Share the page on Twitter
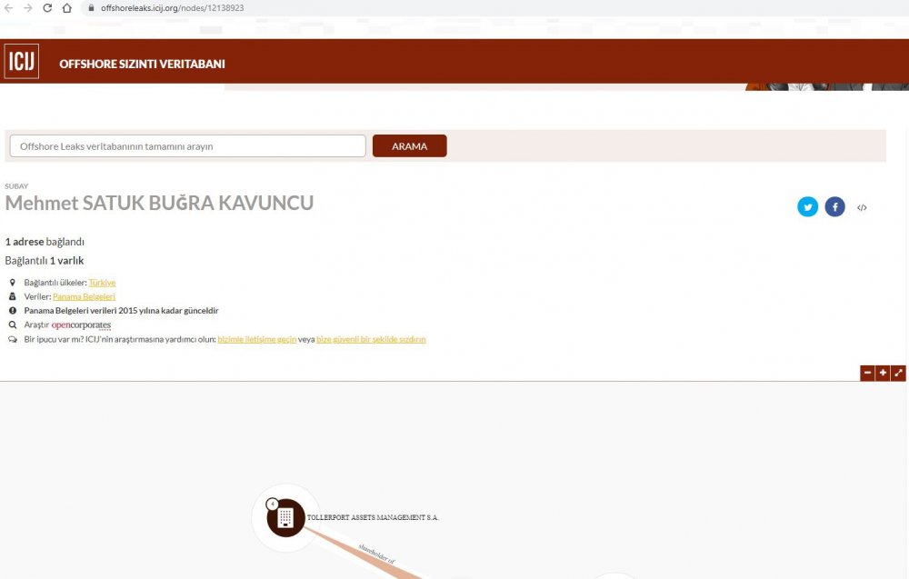This screenshot has width=909, height=579. tap(807, 207)
